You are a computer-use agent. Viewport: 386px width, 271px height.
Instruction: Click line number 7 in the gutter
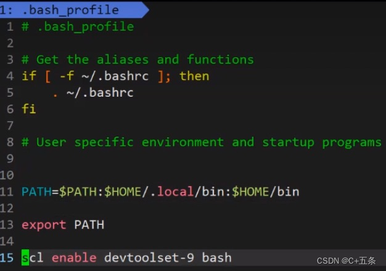(10, 126)
